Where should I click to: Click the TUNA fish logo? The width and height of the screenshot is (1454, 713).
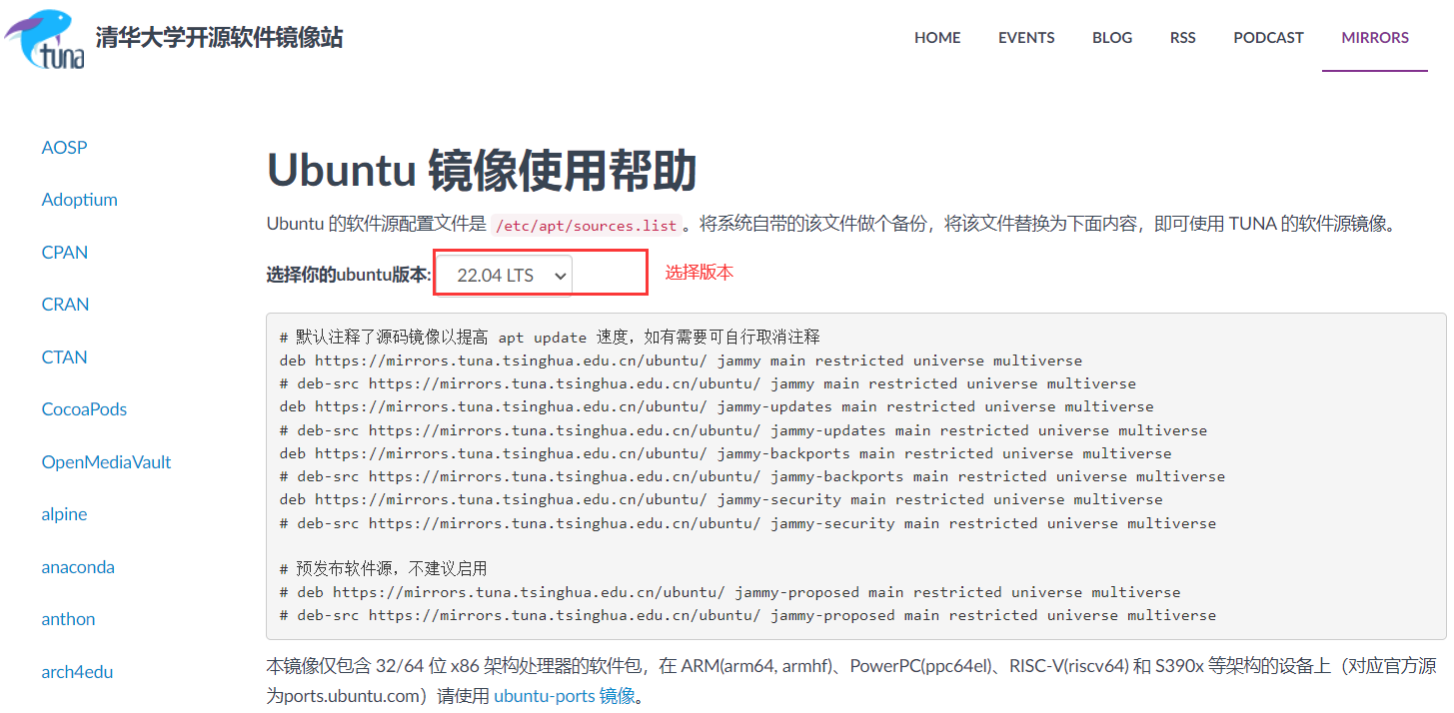45,39
